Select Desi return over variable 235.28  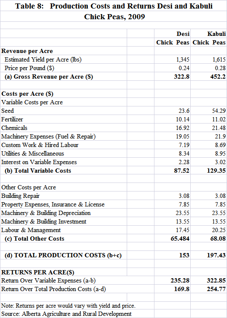point(180,280)
